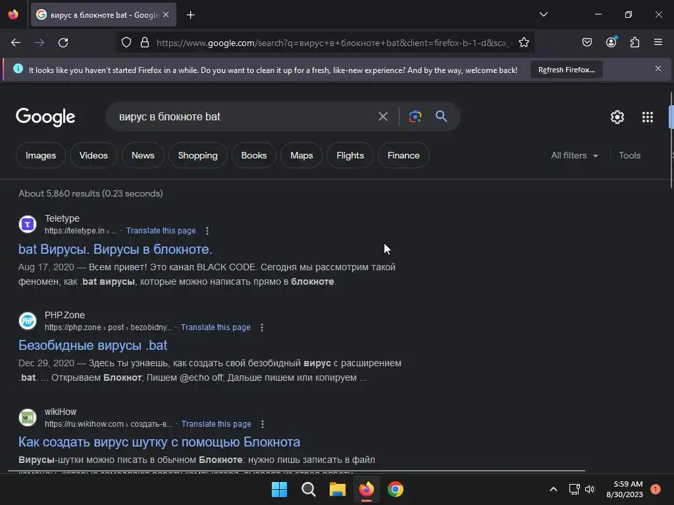Translate the PHP.Zone result page
The height and width of the screenshot is (505, 674).
tap(215, 327)
